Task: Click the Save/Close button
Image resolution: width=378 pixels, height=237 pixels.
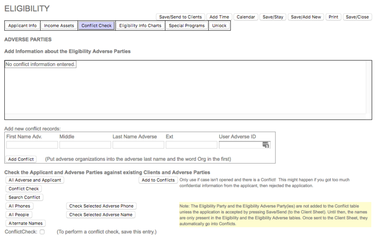Action: tap(357, 17)
